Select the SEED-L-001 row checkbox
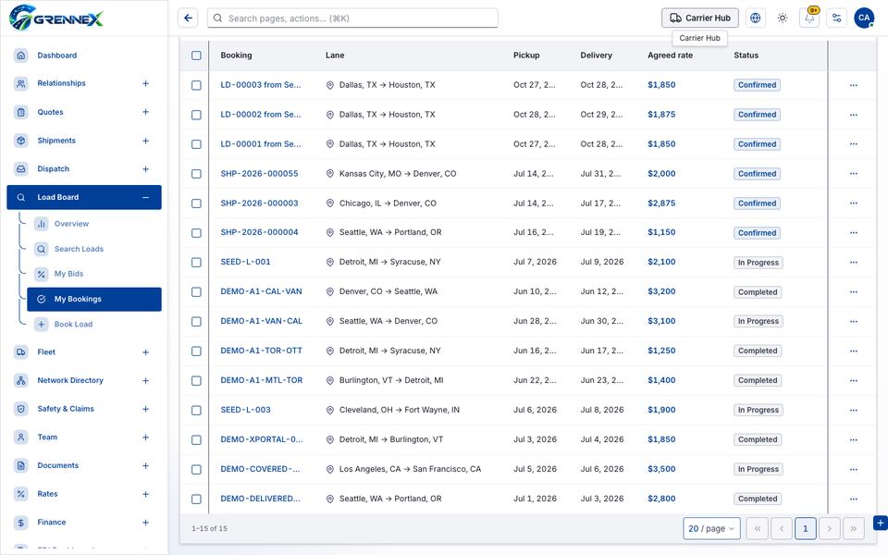 tap(196, 262)
